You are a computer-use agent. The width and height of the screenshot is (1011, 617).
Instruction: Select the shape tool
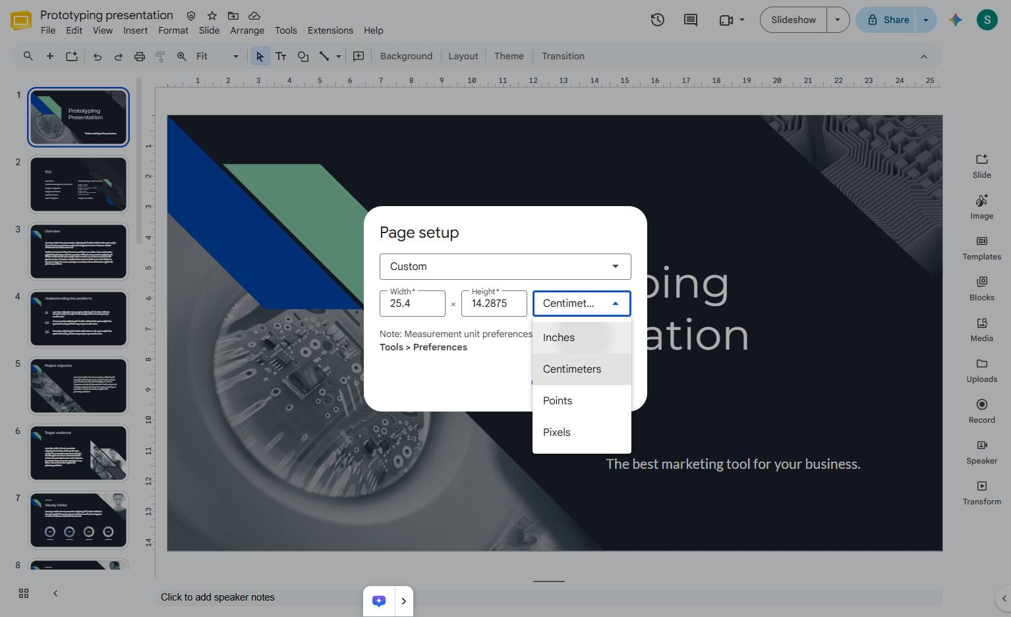(303, 56)
